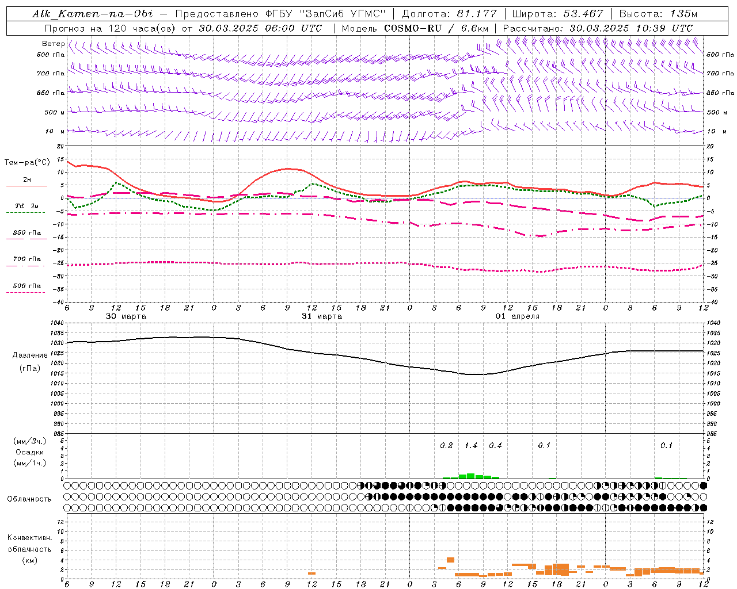Click the red 2м temperature legend line
The height and width of the screenshot is (589, 737).
(x=26, y=186)
